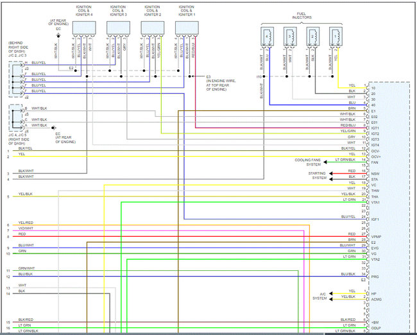Viewport: 417px width, 335px height.
Task: Click the "VIO/WHT" label on wire 7
Action: click(x=26, y=228)
